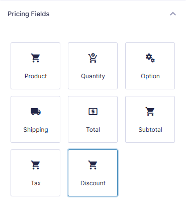Click the Tax cart icon

(x=36, y=165)
